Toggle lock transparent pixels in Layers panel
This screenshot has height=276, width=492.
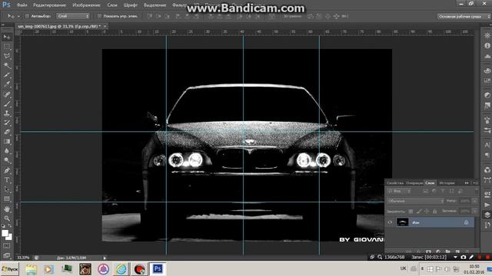pyautogui.click(x=411, y=212)
